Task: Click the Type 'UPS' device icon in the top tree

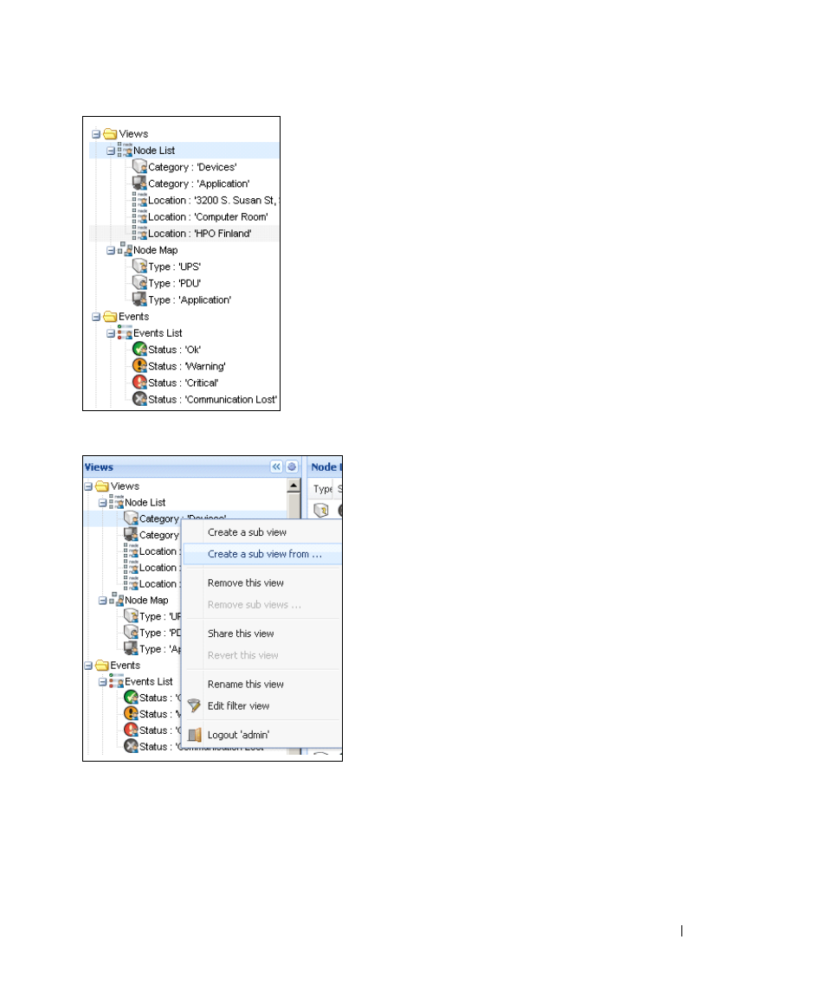Action: pyautogui.click(x=139, y=266)
